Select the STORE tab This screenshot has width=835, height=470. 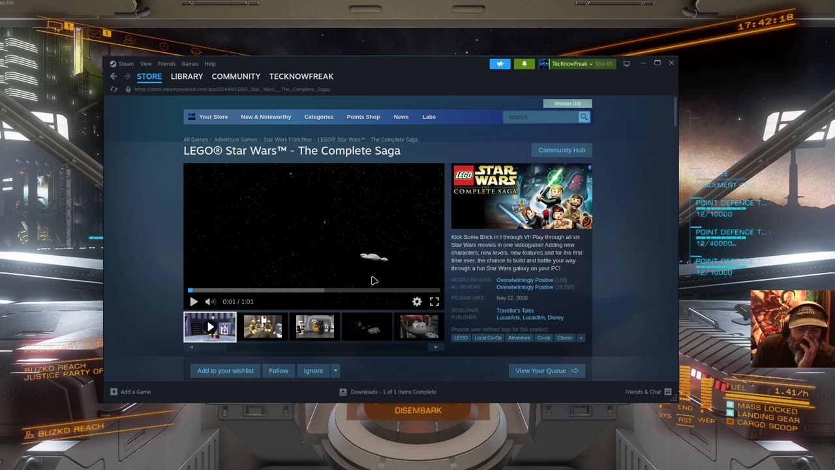pos(149,76)
